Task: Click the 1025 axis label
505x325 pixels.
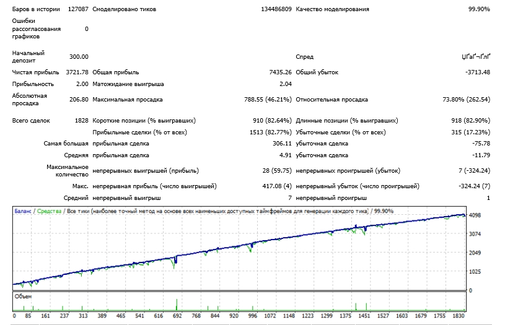Action: [x=475, y=272]
